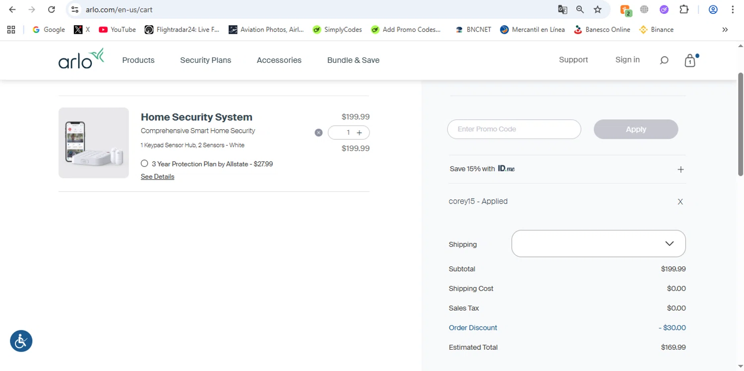
Task: Click the Arlo logo
Action: tap(81, 59)
